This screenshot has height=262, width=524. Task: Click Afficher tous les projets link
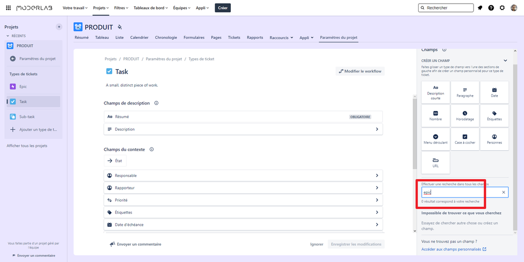(x=27, y=146)
